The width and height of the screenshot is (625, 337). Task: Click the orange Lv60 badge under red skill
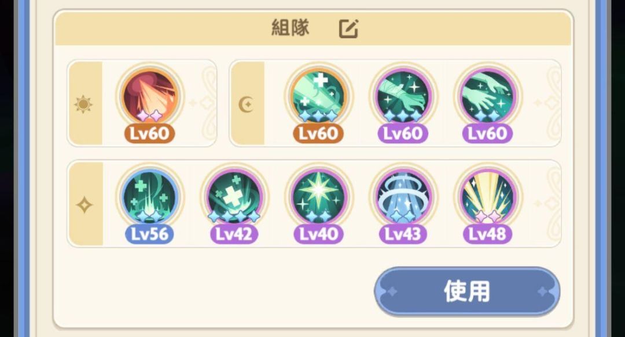(x=149, y=133)
